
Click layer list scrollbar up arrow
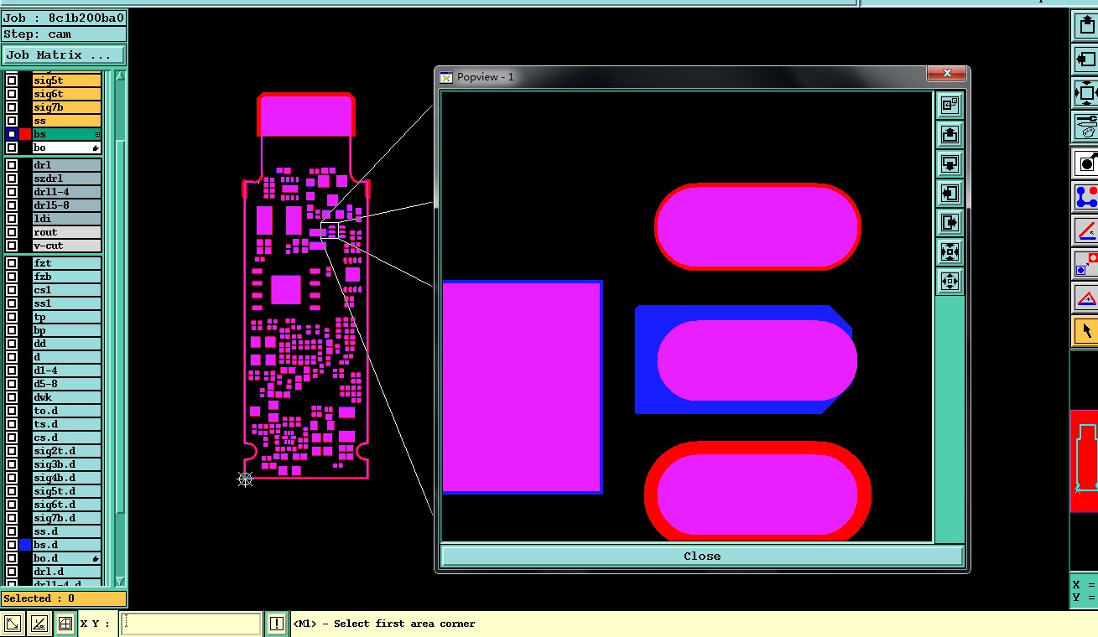(x=120, y=77)
